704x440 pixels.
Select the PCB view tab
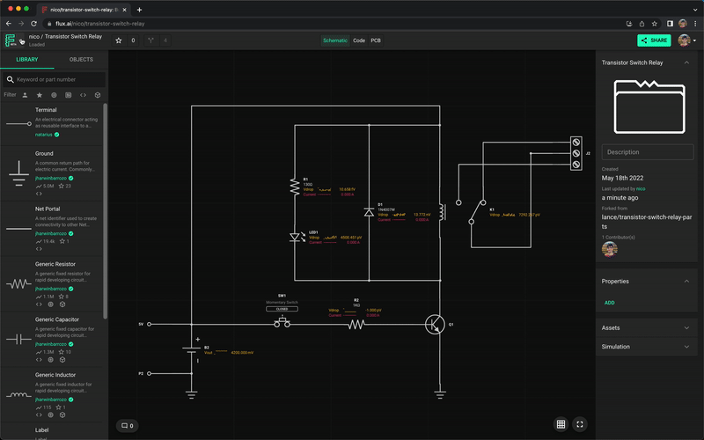(x=376, y=40)
